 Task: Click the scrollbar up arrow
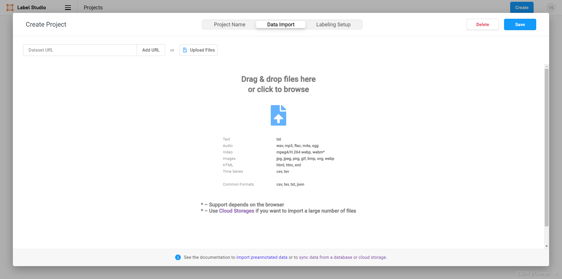546,66
